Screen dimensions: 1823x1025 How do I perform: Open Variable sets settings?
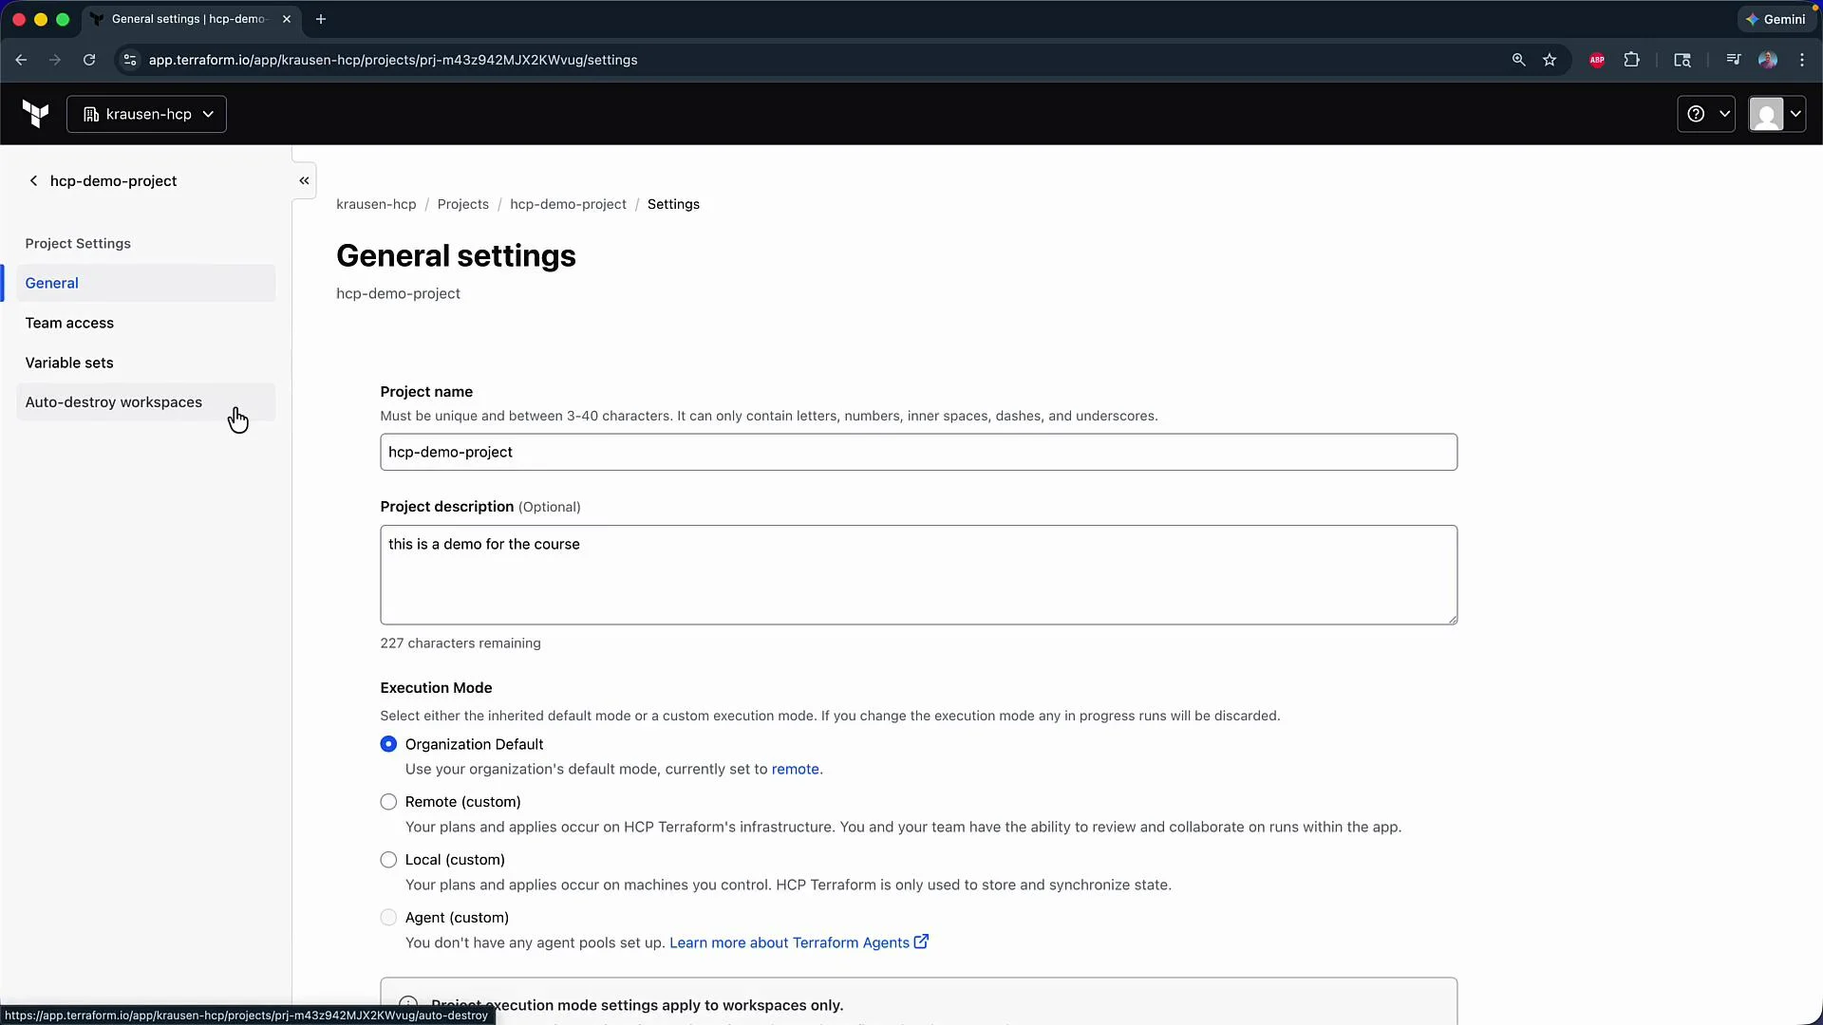pos(145,363)
